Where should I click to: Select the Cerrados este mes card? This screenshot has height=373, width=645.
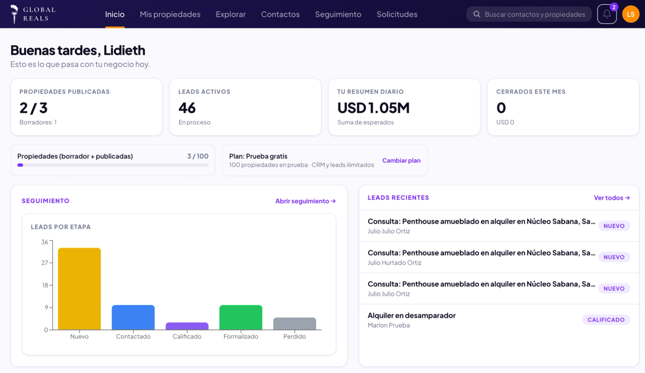click(x=563, y=107)
